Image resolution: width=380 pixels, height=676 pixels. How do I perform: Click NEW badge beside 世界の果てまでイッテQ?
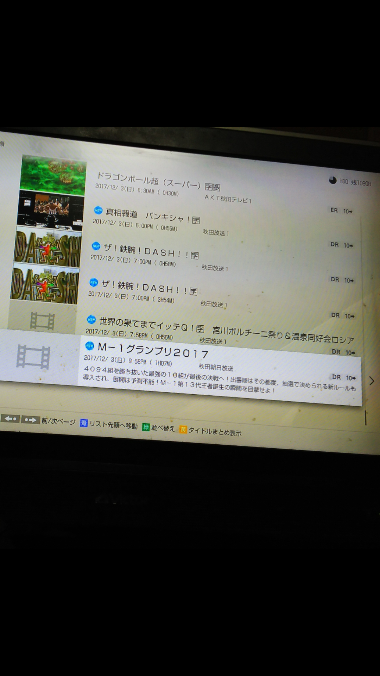pos(91,319)
